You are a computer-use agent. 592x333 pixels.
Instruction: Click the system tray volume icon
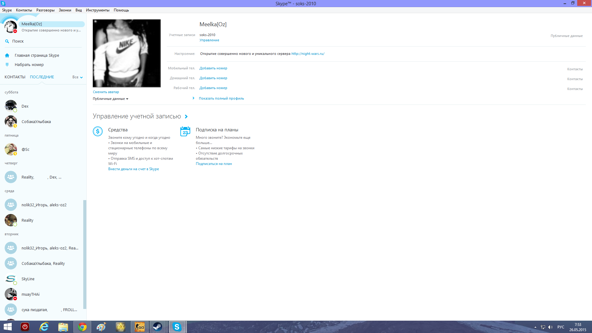550,327
